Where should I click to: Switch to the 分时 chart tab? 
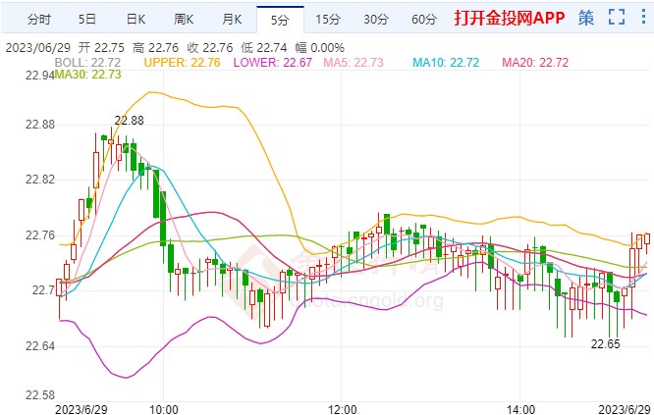(x=39, y=20)
